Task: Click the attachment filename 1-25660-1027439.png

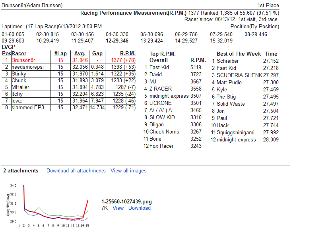Action: 126,201
